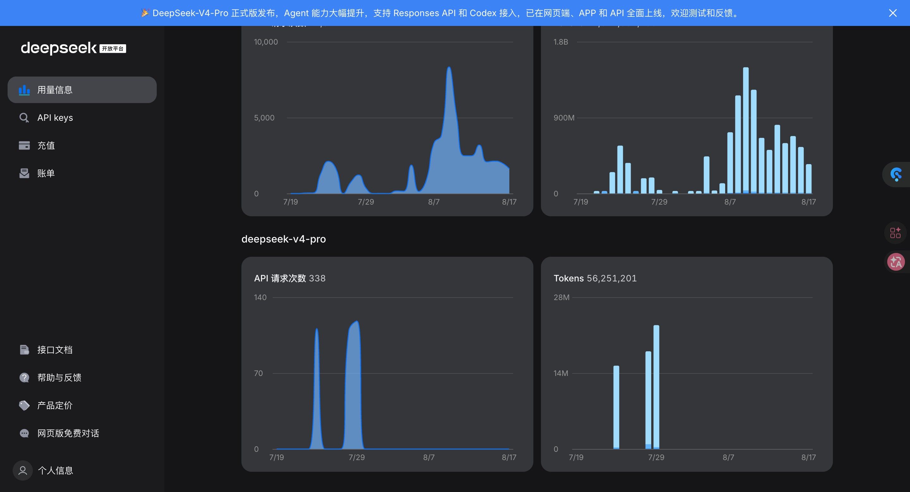The width and height of the screenshot is (910, 492).
Task: Open 个人信息 profile avatar
Action: point(23,470)
